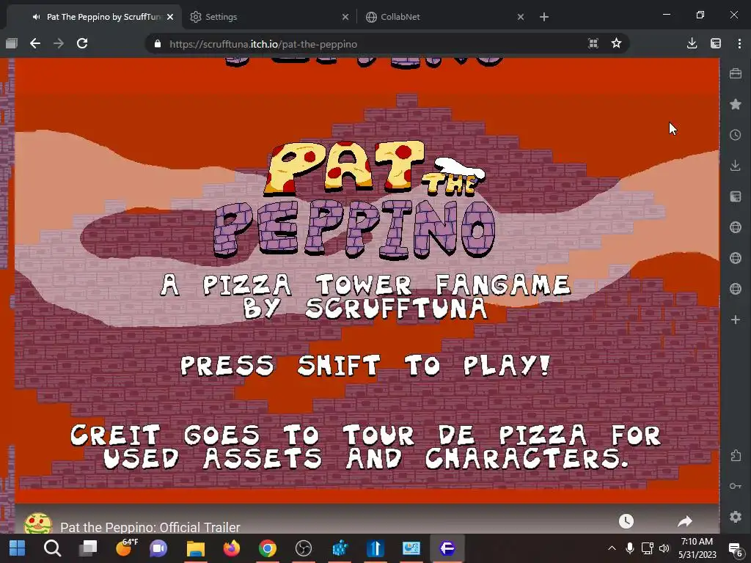
Task: Go back to the previous page
Action: coord(35,43)
